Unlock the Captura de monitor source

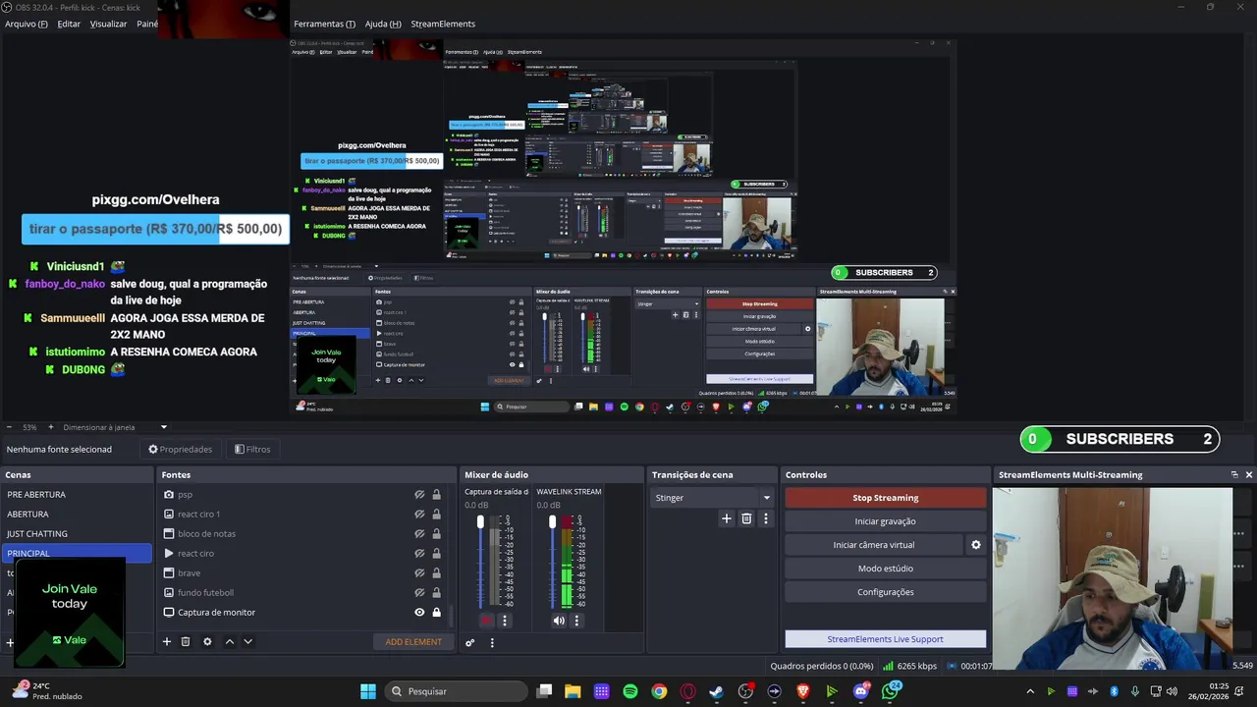[x=437, y=613]
